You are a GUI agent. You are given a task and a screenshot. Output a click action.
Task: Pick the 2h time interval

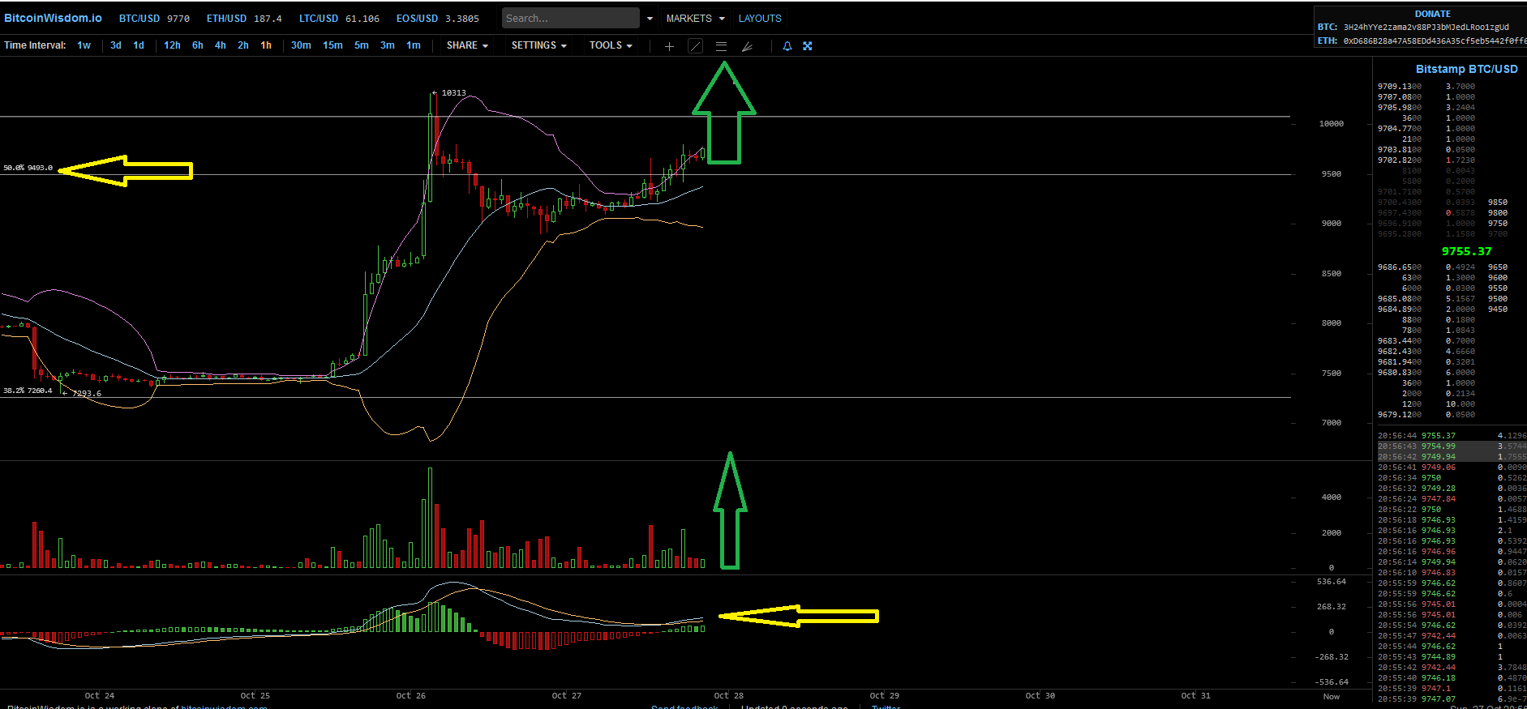click(x=243, y=45)
